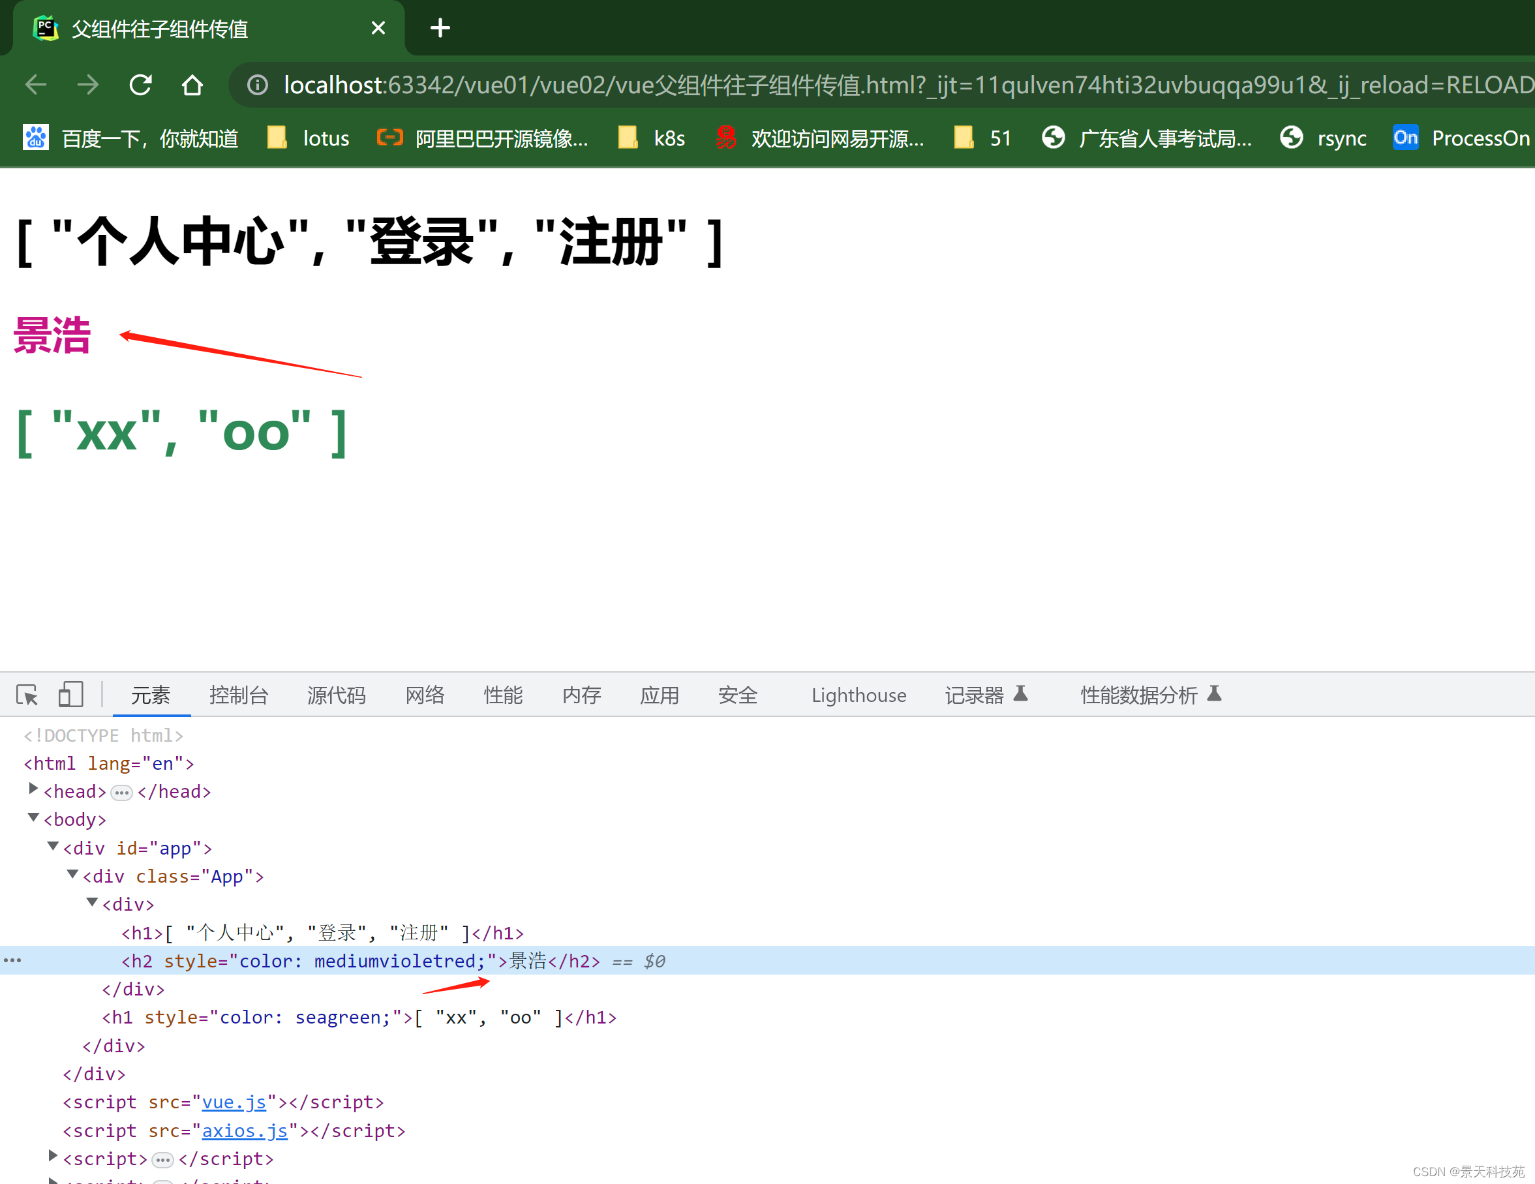Click the 景浩 heading on page
1535x1184 pixels.
53,335
